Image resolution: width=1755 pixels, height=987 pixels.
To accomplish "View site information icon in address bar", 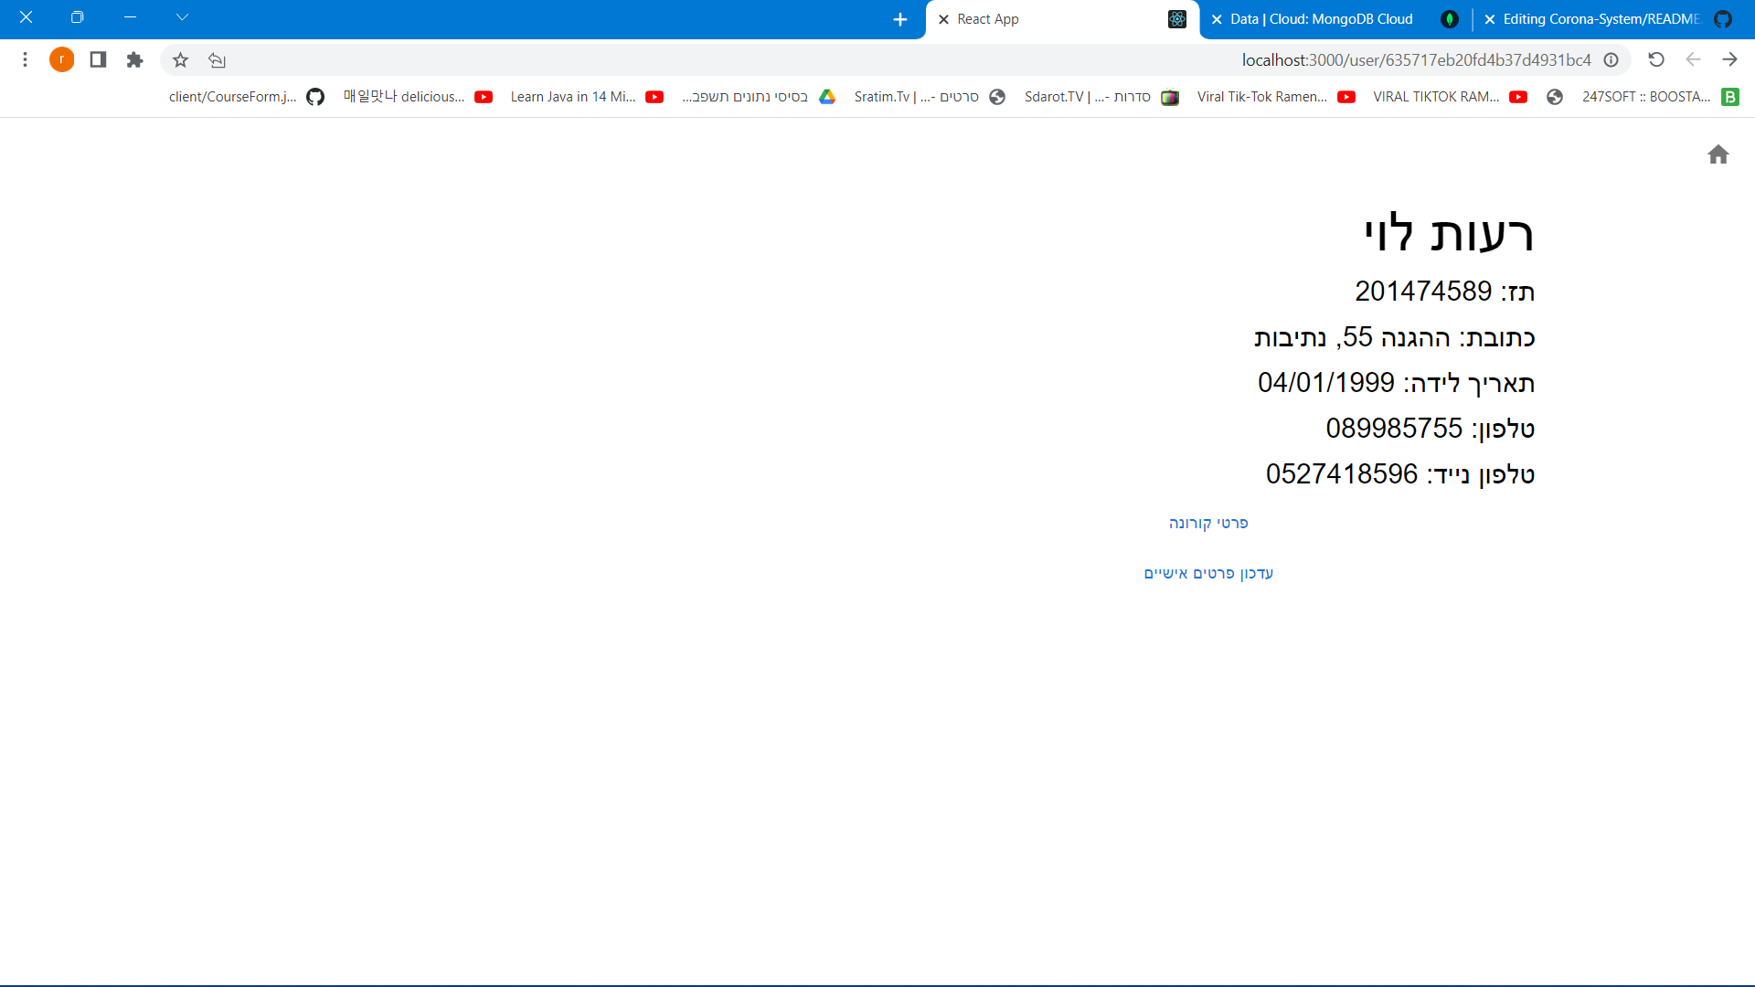I will (x=1611, y=60).
